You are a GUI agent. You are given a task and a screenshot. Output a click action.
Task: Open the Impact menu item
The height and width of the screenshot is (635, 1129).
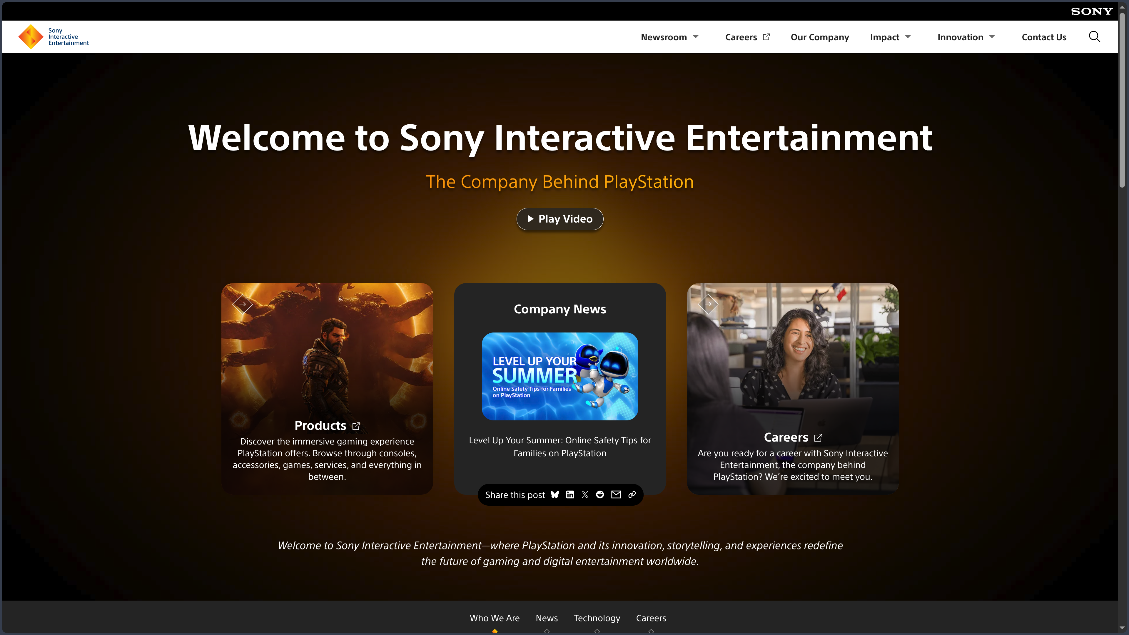coord(884,37)
